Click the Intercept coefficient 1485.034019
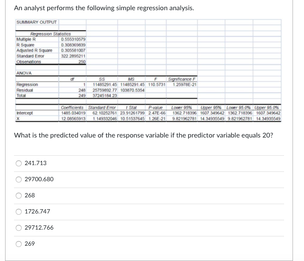 pyautogui.click(x=73, y=113)
